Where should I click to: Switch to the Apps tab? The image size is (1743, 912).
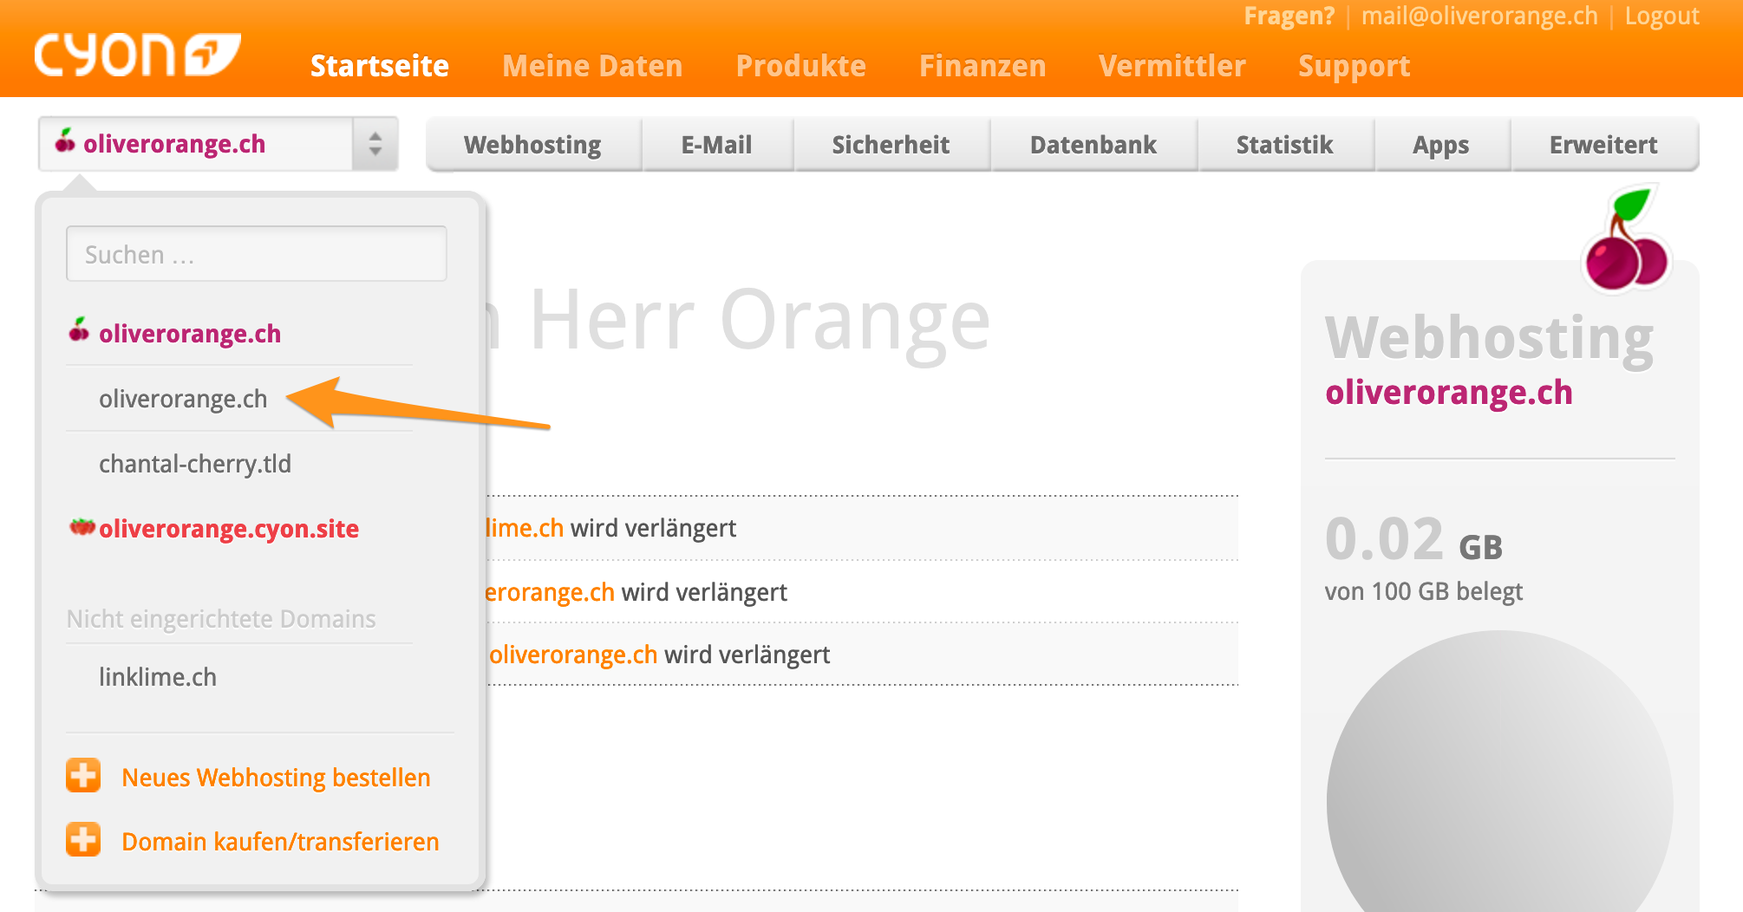pos(1441,145)
